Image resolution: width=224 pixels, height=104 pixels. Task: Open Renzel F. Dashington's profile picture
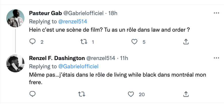pyautogui.click(x=15, y=64)
